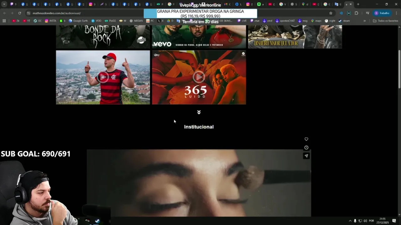The height and width of the screenshot is (225, 401).
Task: Open the vevo video thumbnail
Action: [x=199, y=37]
